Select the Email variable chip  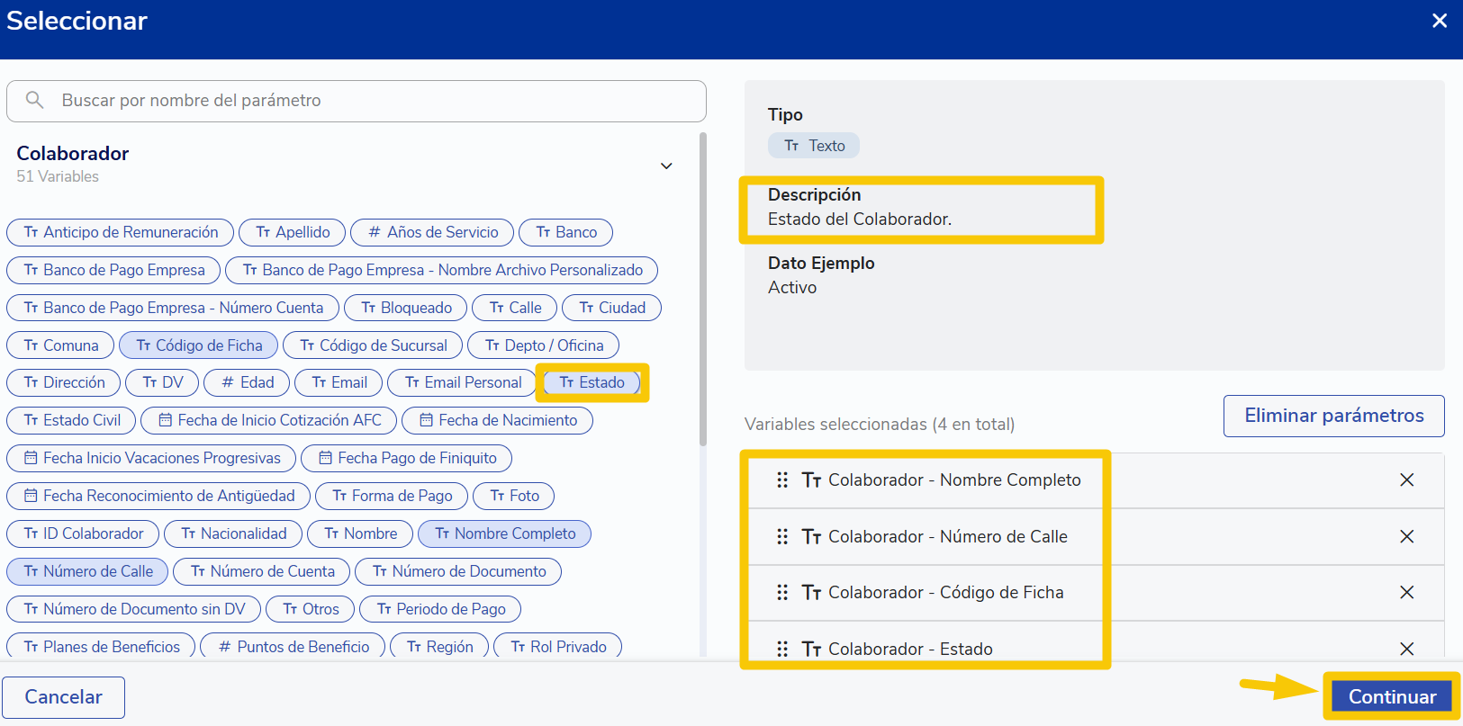click(x=339, y=382)
